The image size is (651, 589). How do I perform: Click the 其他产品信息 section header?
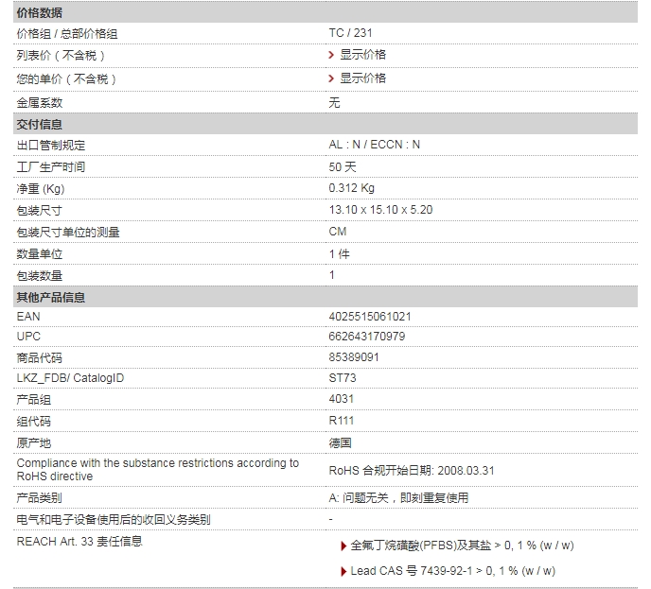(x=51, y=298)
